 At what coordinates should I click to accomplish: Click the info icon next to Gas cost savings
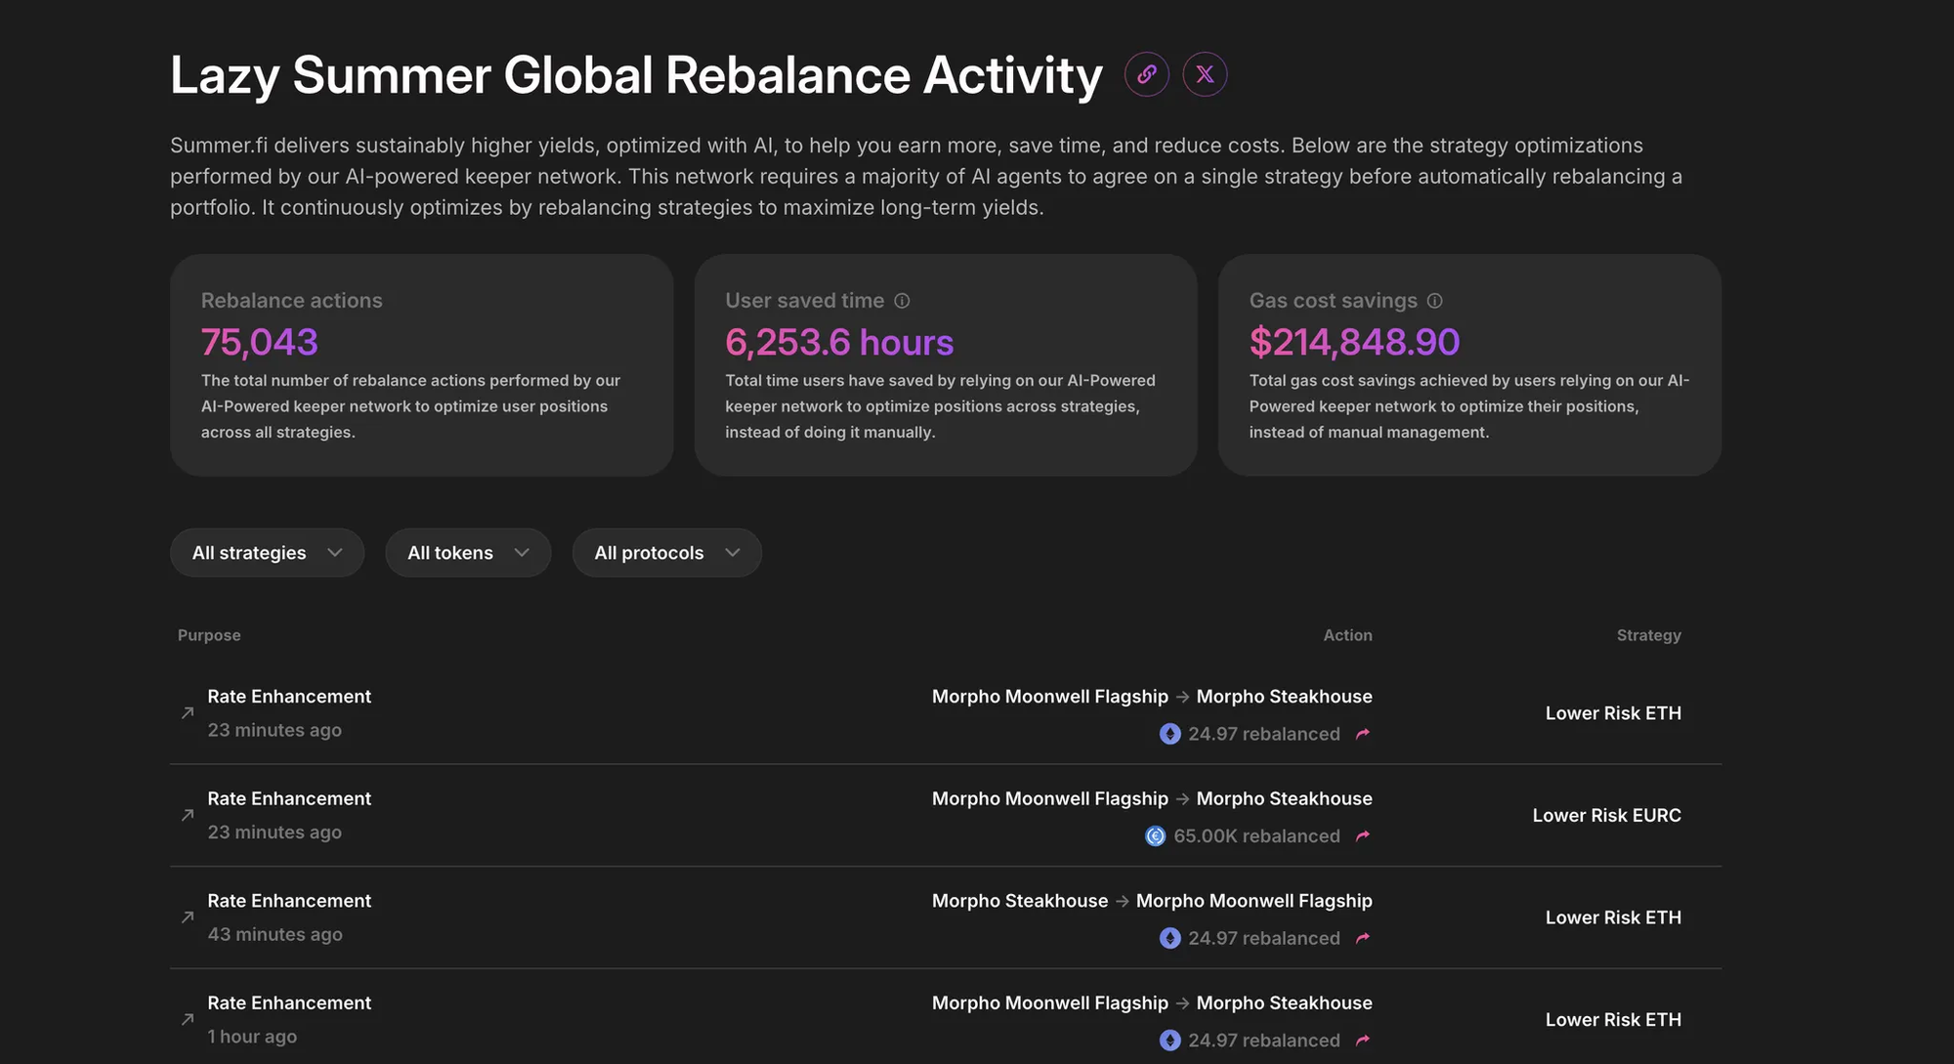point(1434,301)
